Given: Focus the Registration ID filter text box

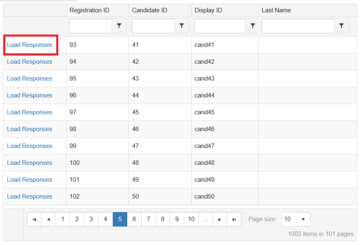Looking at the screenshot, I should (91, 26).
